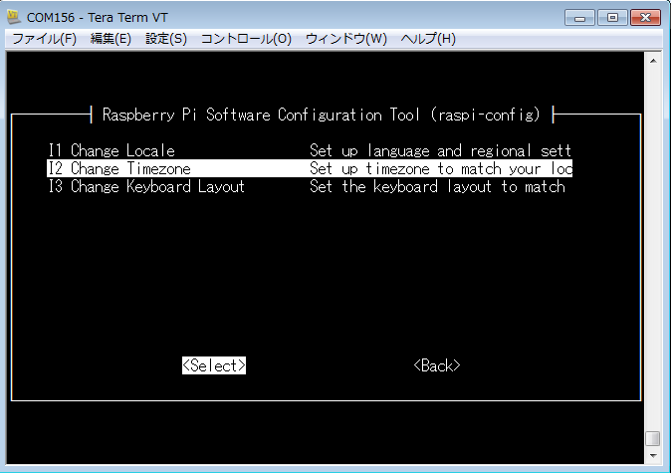The width and height of the screenshot is (671, 473).
Task: Open the 設定(S) menu
Action: pyautogui.click(x=166, y=39)
